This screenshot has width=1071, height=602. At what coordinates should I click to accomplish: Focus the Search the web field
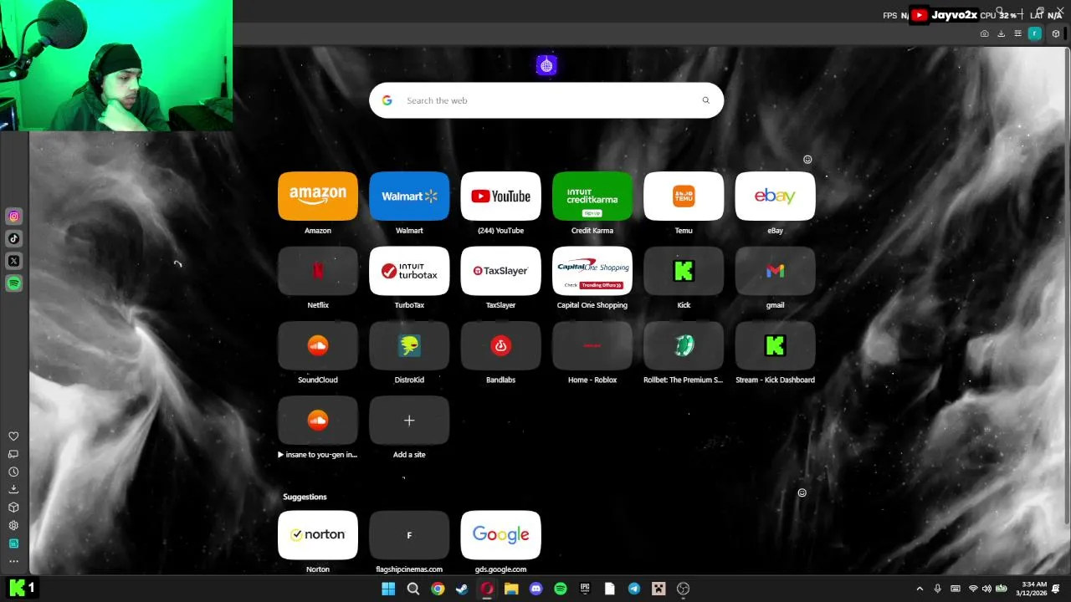click(546, 100)
